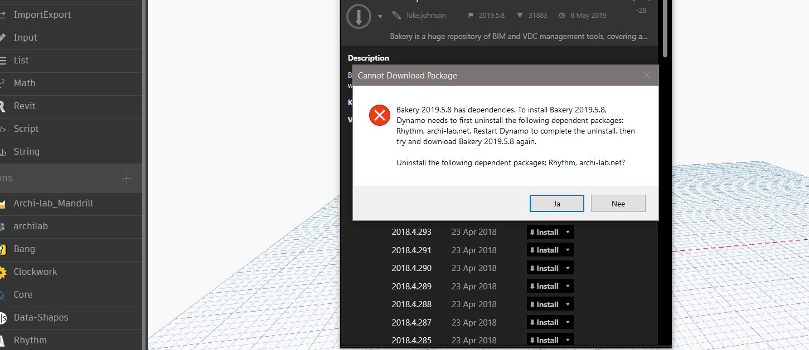Install Bakery version 2018.4.291
This screenshot has height=350, width=809.
click(x=544, y=250)
